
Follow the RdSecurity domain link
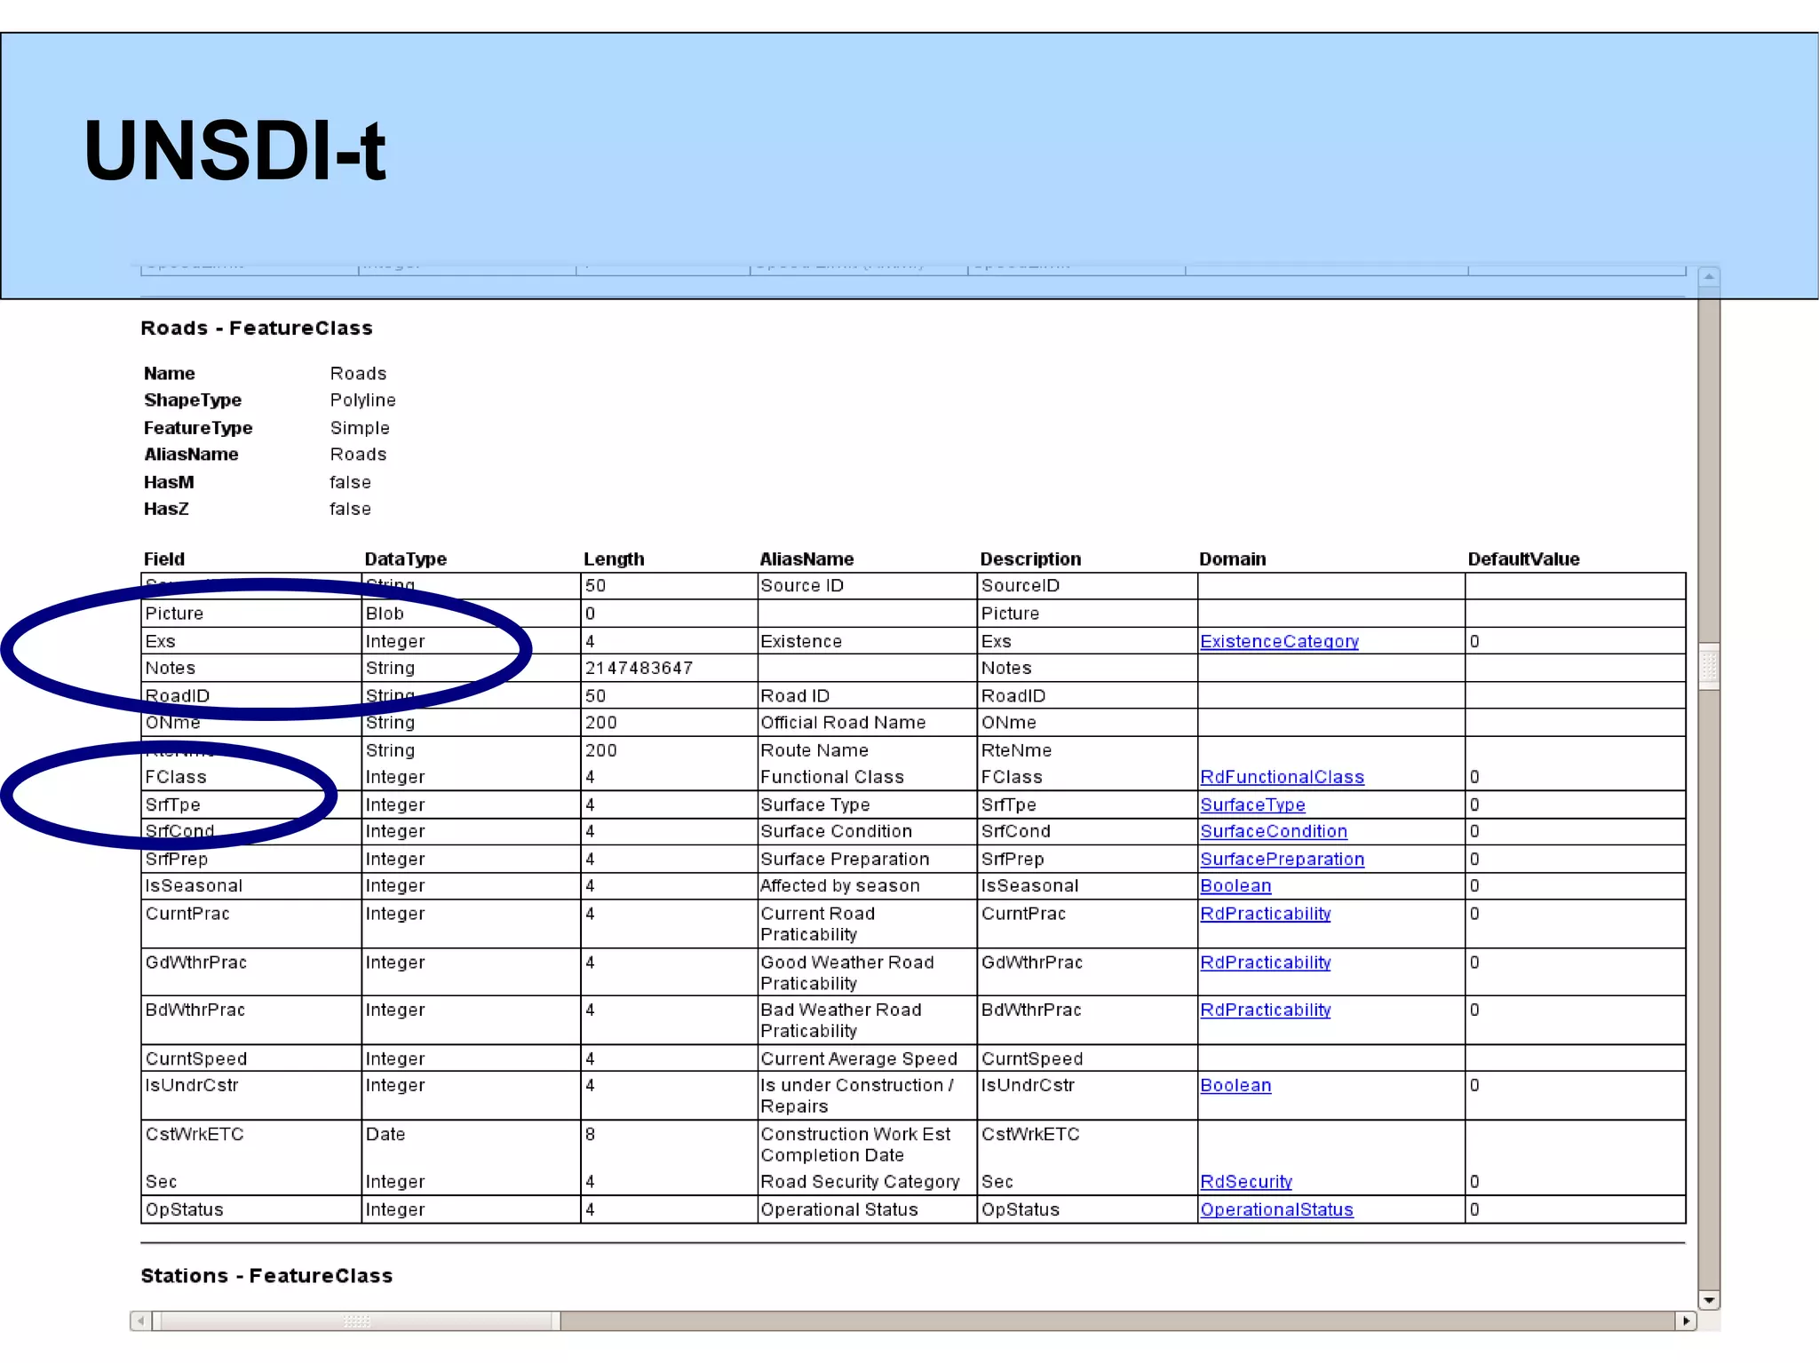(x=1246, y=1182)
